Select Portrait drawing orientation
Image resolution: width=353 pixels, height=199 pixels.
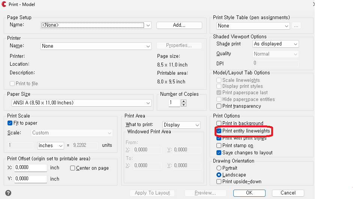pos(219,168)
